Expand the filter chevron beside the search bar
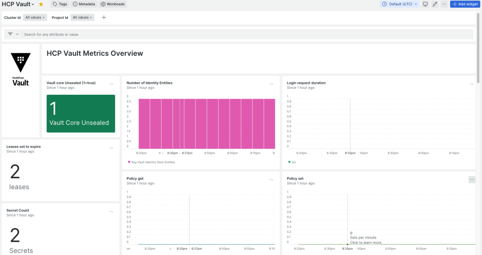The image size is (482, 255). pos(17,34)
